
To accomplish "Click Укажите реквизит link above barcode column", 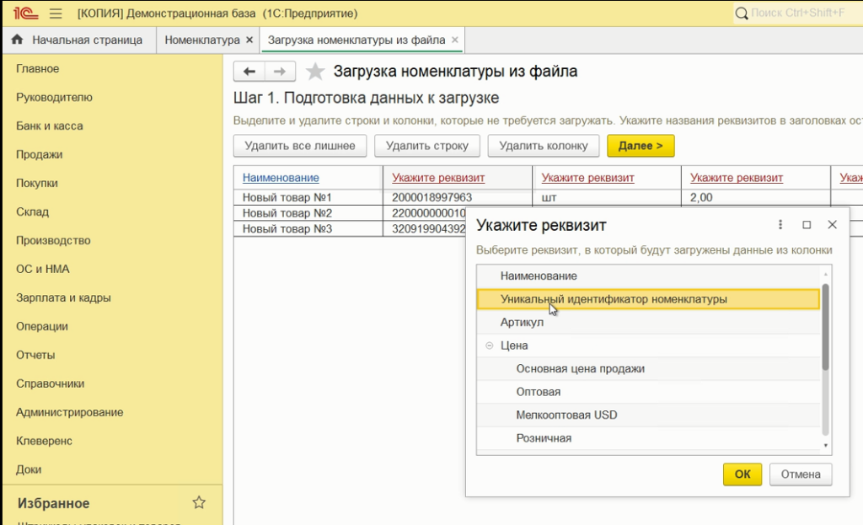I will [438, 178].
